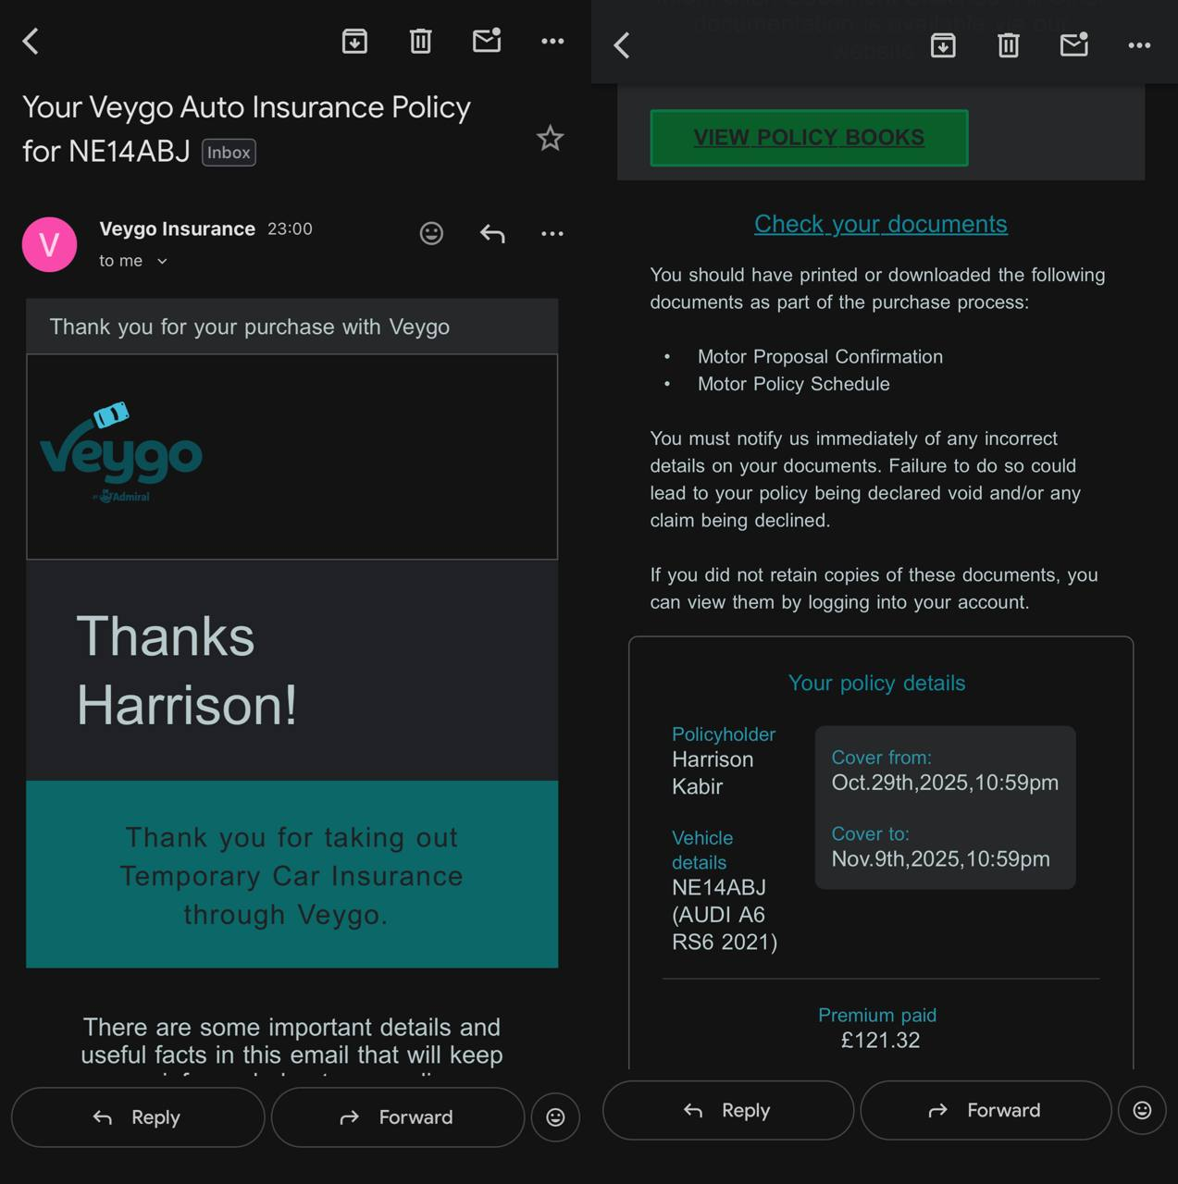This screenshot has width=1178, height=1184.
Task: Reply using the curved arrow icon
Action: 492,233
